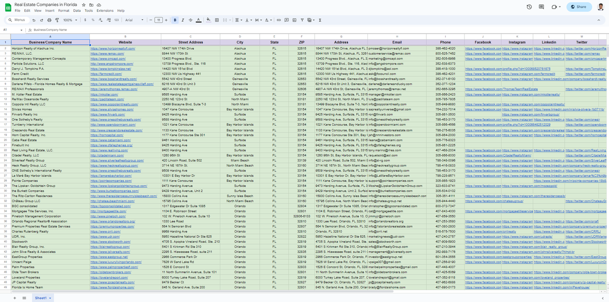609x302 pixels.
Task: Open the Insert menu
Action: [x=50, y=11]
